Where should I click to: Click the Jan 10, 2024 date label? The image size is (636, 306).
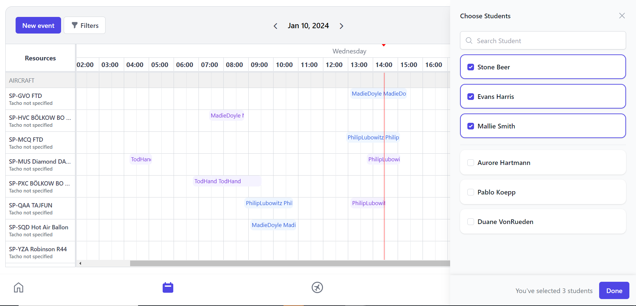pyautogui.click(x=308, y=26)
